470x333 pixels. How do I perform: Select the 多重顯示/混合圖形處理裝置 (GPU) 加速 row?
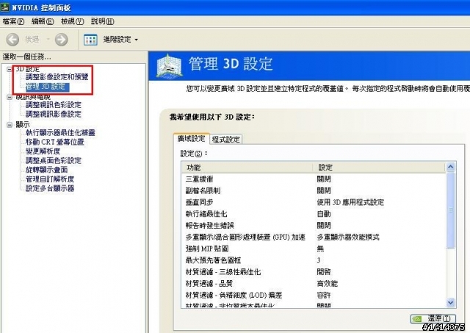pos(314,237)
